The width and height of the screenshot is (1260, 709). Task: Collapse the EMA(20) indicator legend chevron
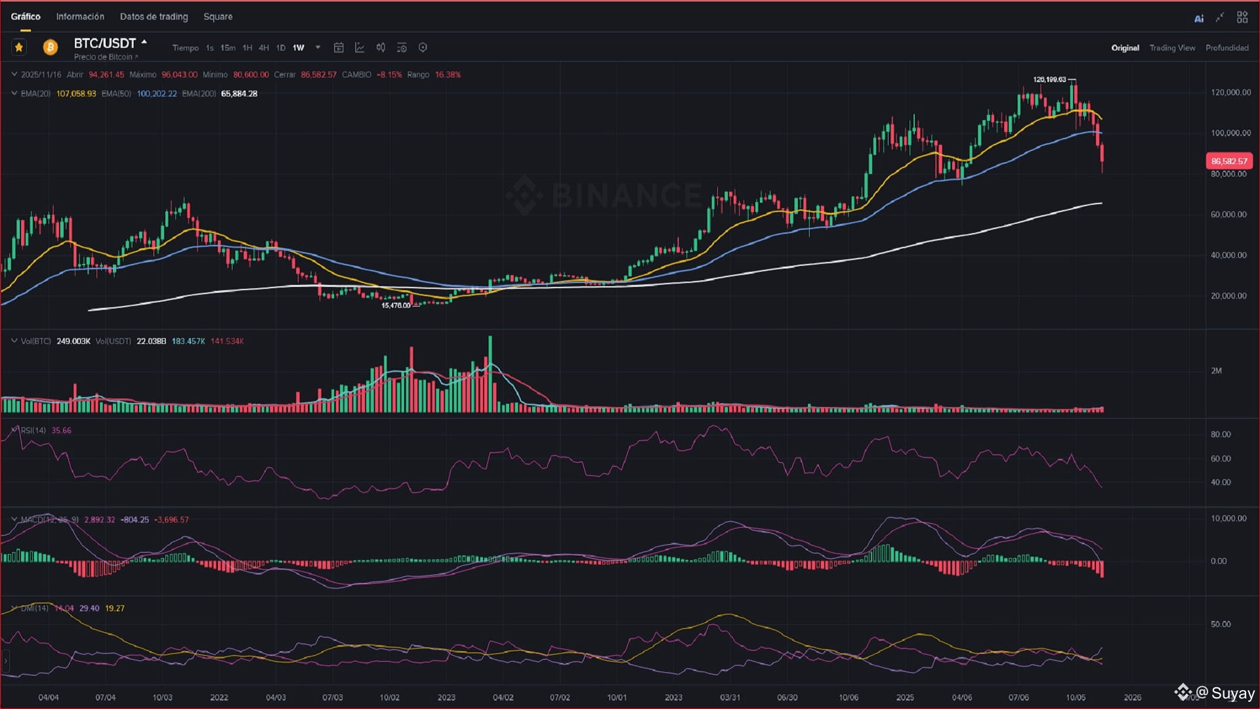point(14,93)
